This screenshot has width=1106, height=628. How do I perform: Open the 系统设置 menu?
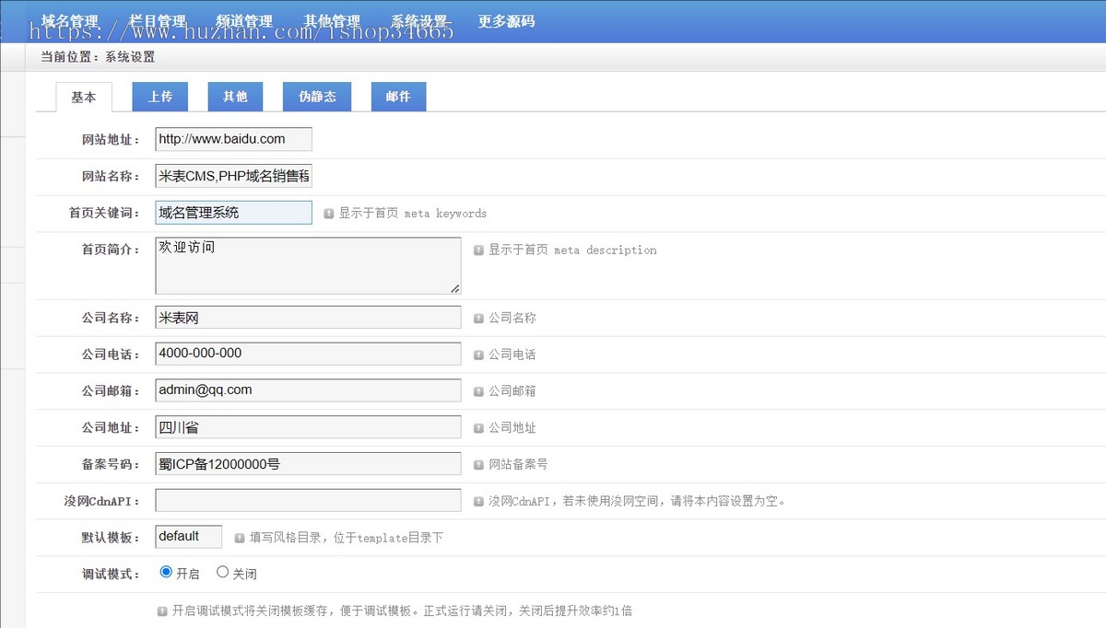pyautogui.click(x=419, y=21)
